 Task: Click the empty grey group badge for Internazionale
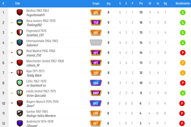pos(96,43)
